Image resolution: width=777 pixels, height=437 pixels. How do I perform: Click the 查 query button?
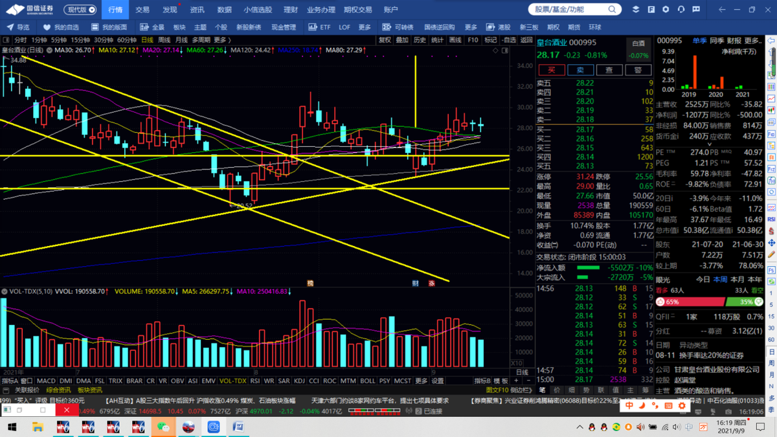[x=609, y=70]
